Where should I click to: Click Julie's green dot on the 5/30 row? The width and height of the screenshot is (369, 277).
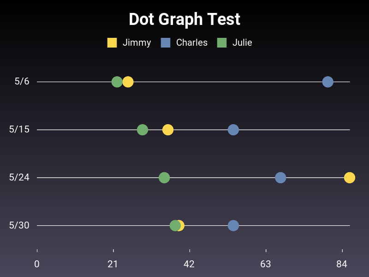(175, 226)
